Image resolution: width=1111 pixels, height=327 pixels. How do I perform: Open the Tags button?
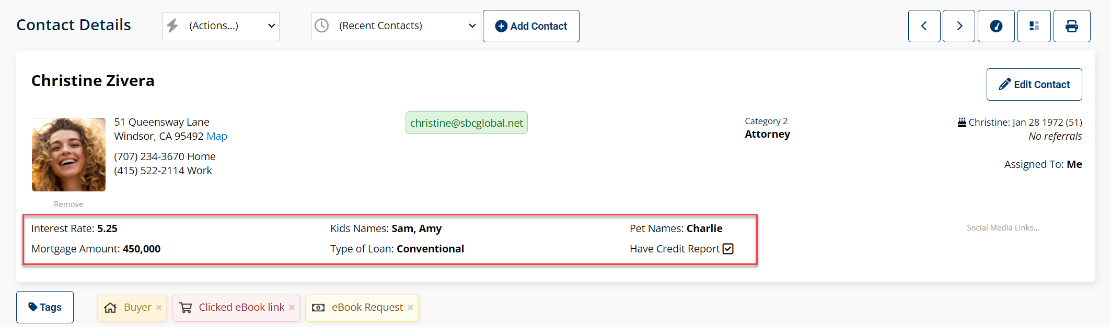tap(45, 307)
